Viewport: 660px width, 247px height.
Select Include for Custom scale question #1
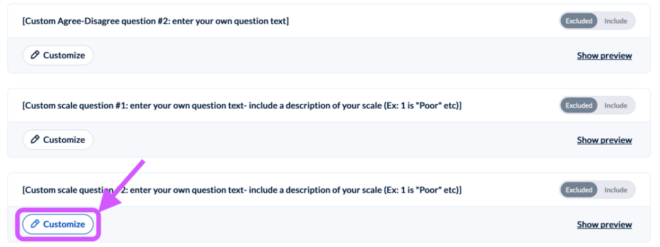point(616,105)
